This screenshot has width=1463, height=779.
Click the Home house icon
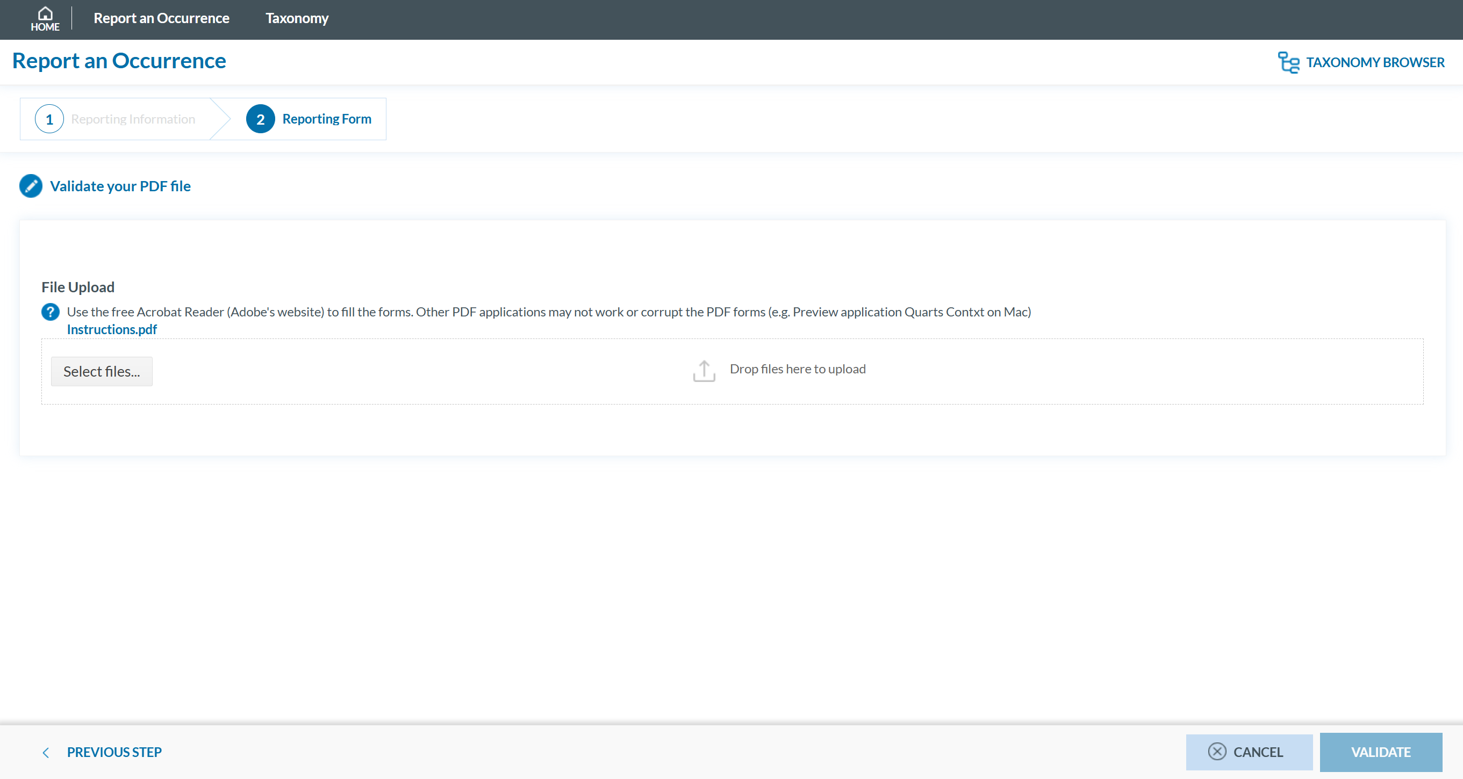(45, 13)
